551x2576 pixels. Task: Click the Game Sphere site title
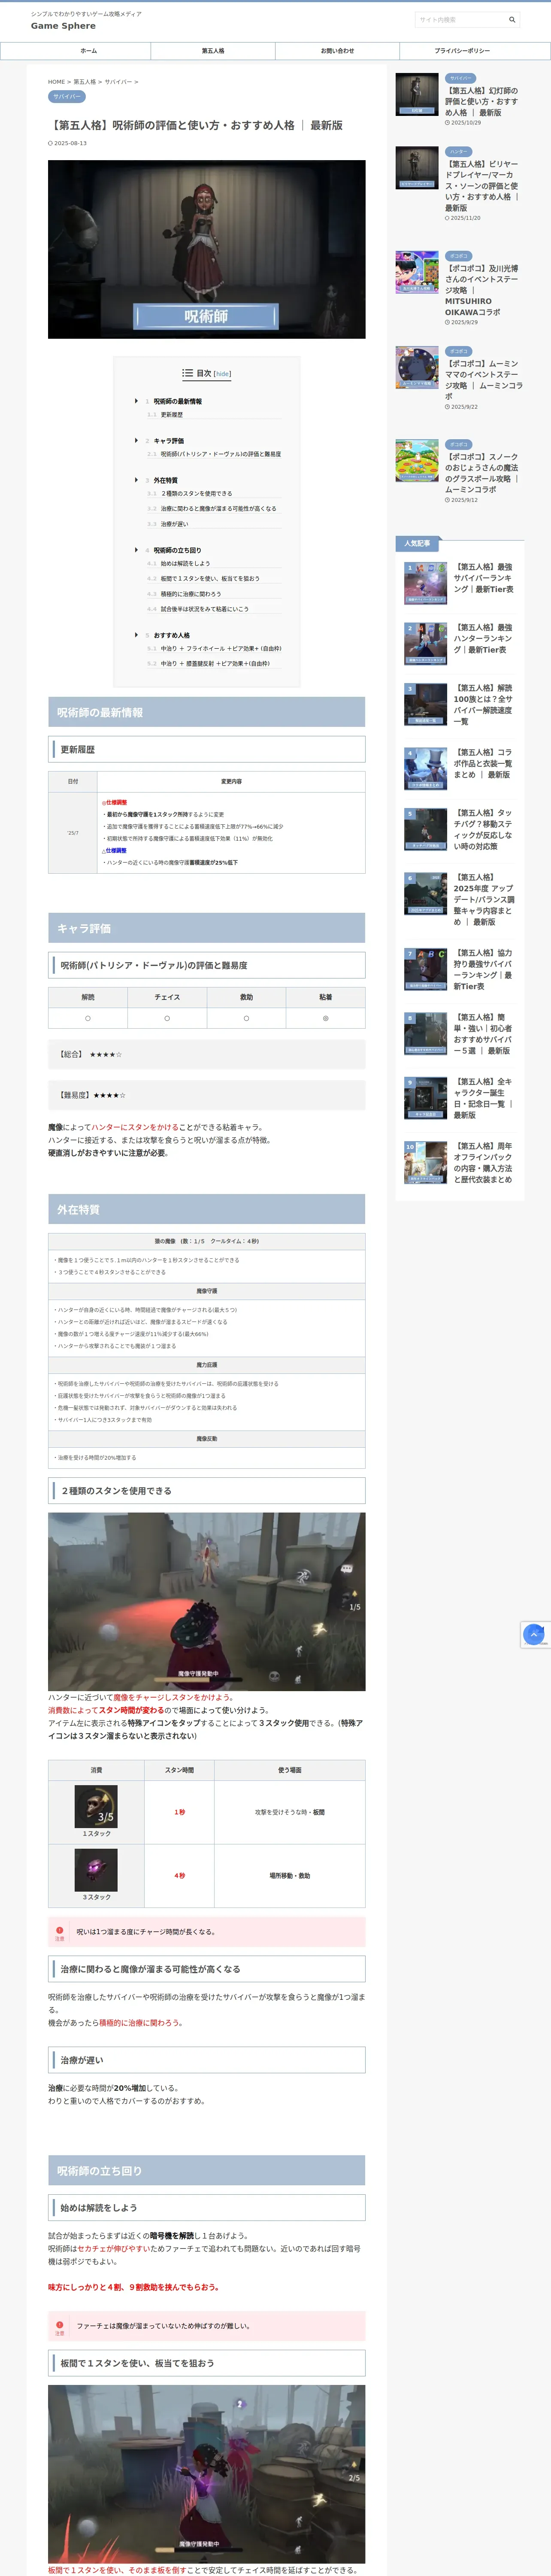coord(63,26)
